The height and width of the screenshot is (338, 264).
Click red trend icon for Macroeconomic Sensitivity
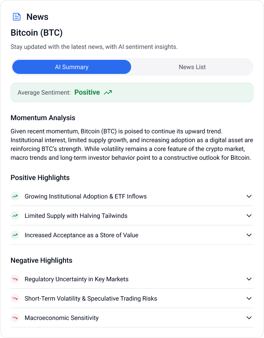point(15,318)
